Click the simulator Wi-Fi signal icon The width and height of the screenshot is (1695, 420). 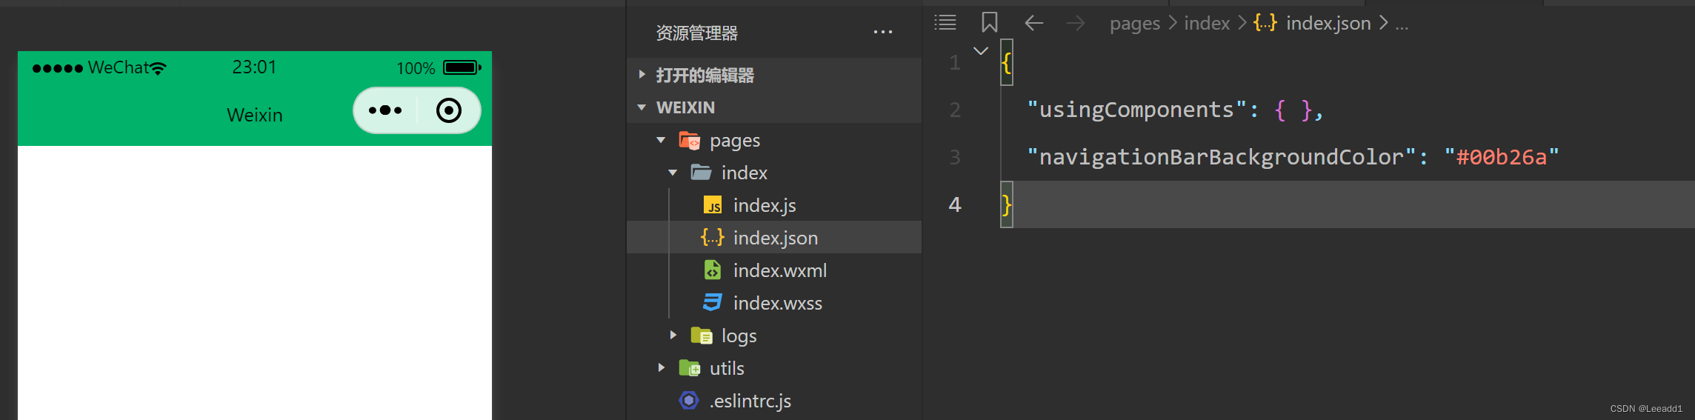pos(158,68)
